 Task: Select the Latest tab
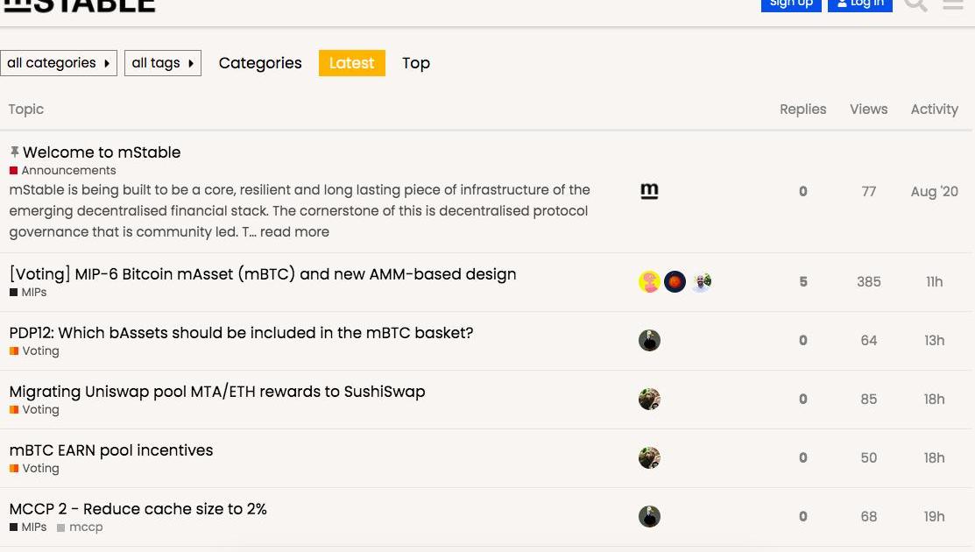(352, 63)
